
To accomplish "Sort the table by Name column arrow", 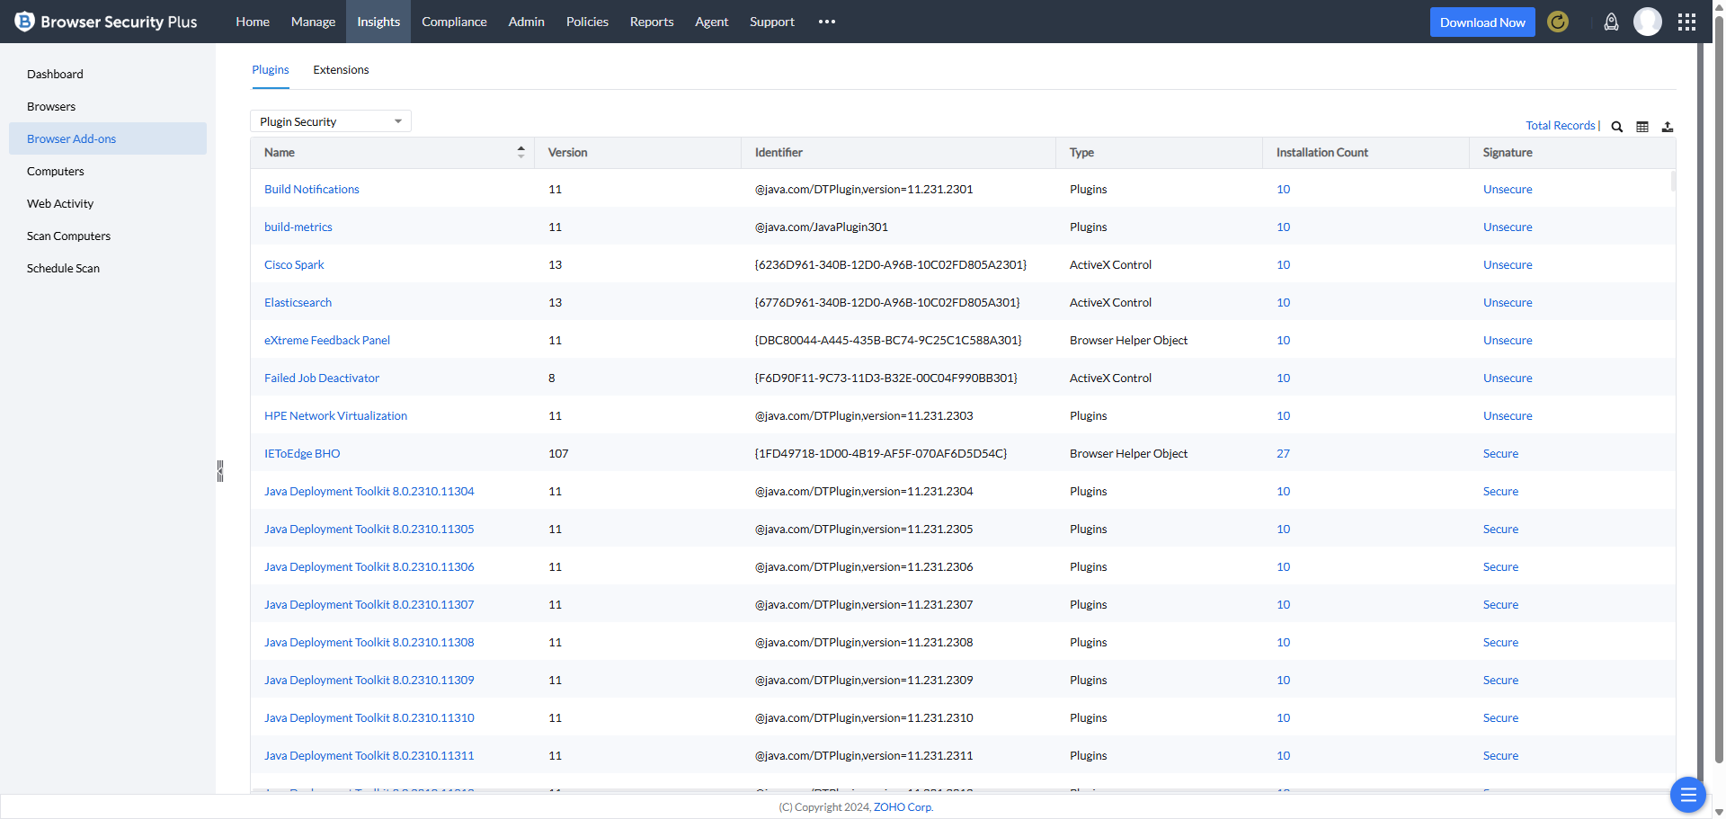I will tap(520, 153).
